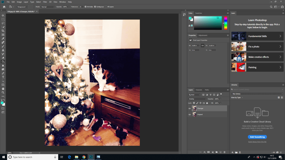Open the Foreground fill source dropdown
Image resolution: width=285 pixels, height=160 pixels.
point(22,7)
